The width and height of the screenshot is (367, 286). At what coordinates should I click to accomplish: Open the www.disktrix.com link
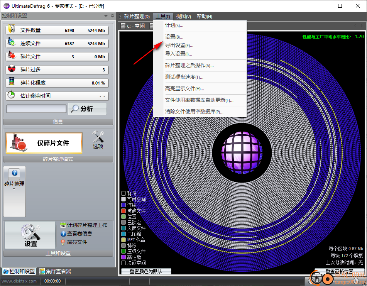[x=19, y=281]
